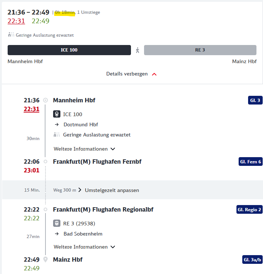
Task: Click the Gl. 3a/b platform badge
Action: click(252, 259)
